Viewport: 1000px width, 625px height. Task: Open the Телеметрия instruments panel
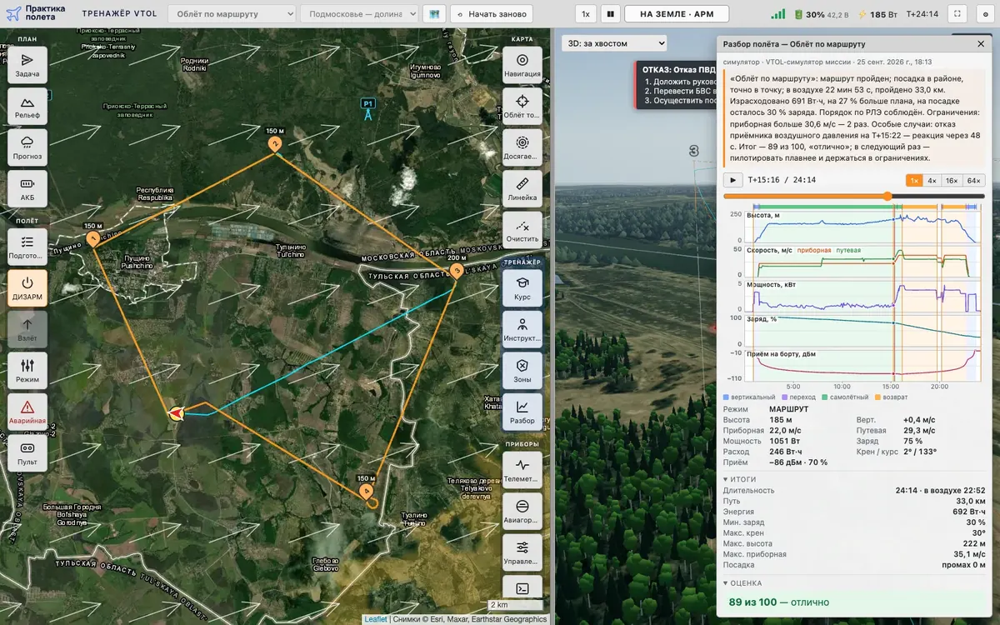click(x=522, y=471)
